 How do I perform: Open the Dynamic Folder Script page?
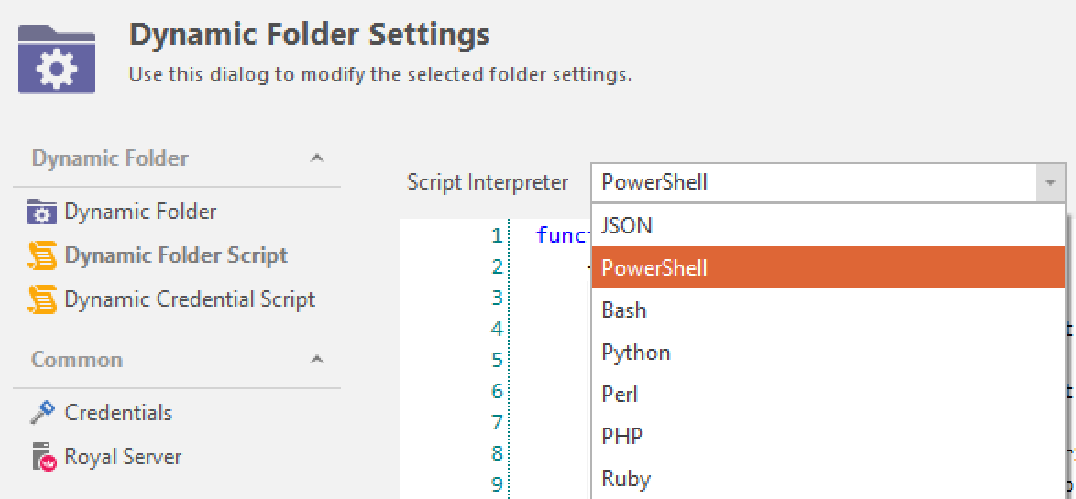click(x=176, y=255)
